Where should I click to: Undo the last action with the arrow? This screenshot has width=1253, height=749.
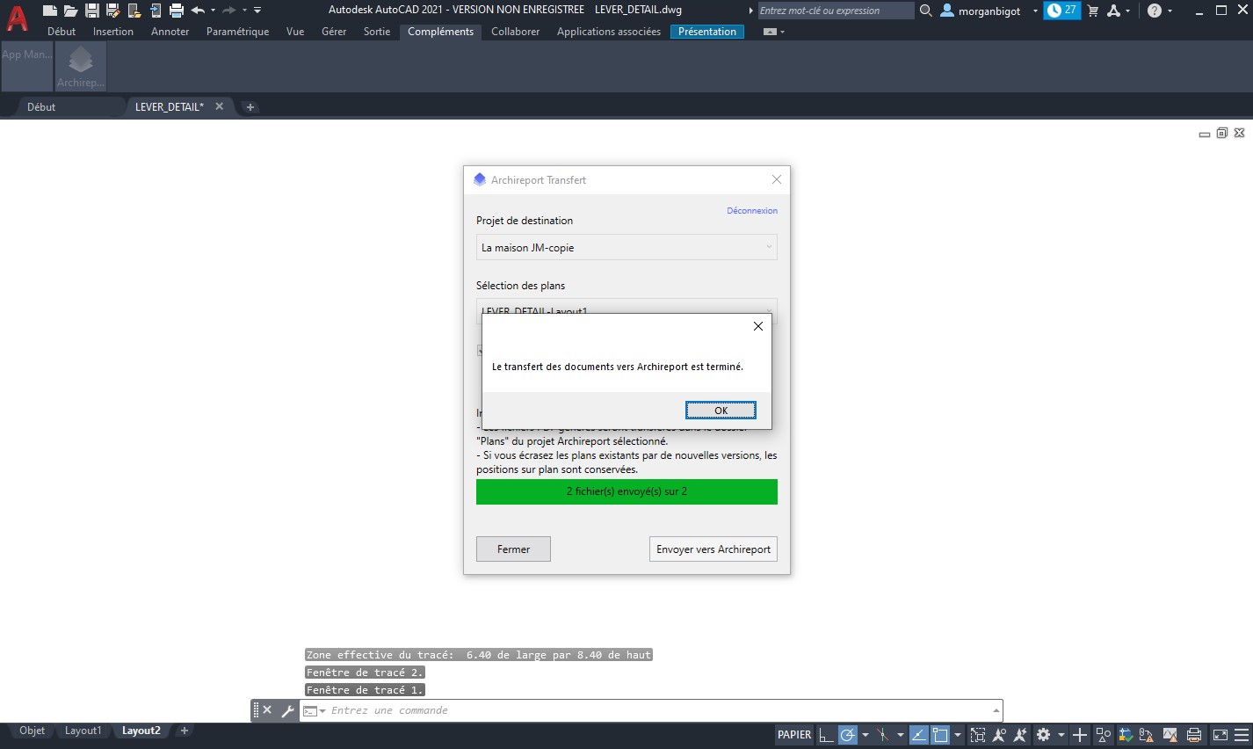click(198, 11)
